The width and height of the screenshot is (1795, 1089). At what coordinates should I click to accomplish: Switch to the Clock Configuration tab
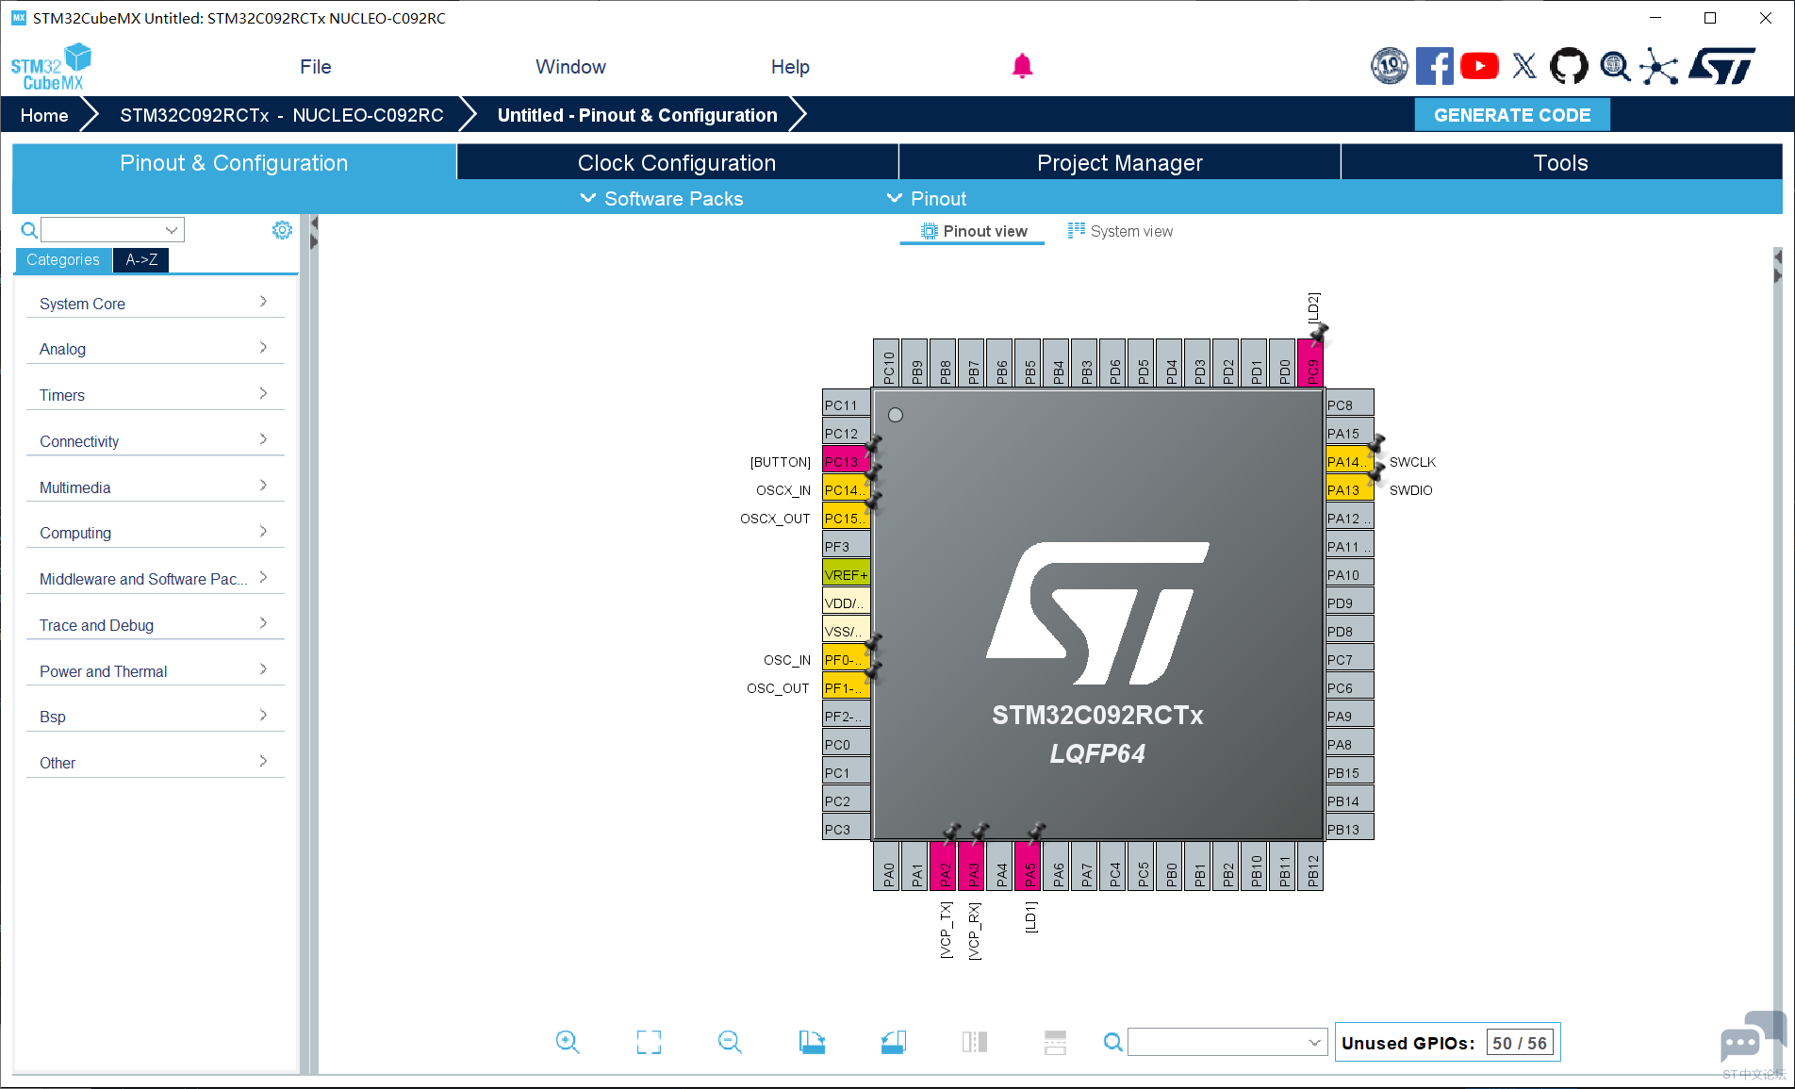(x=676, y=163)
